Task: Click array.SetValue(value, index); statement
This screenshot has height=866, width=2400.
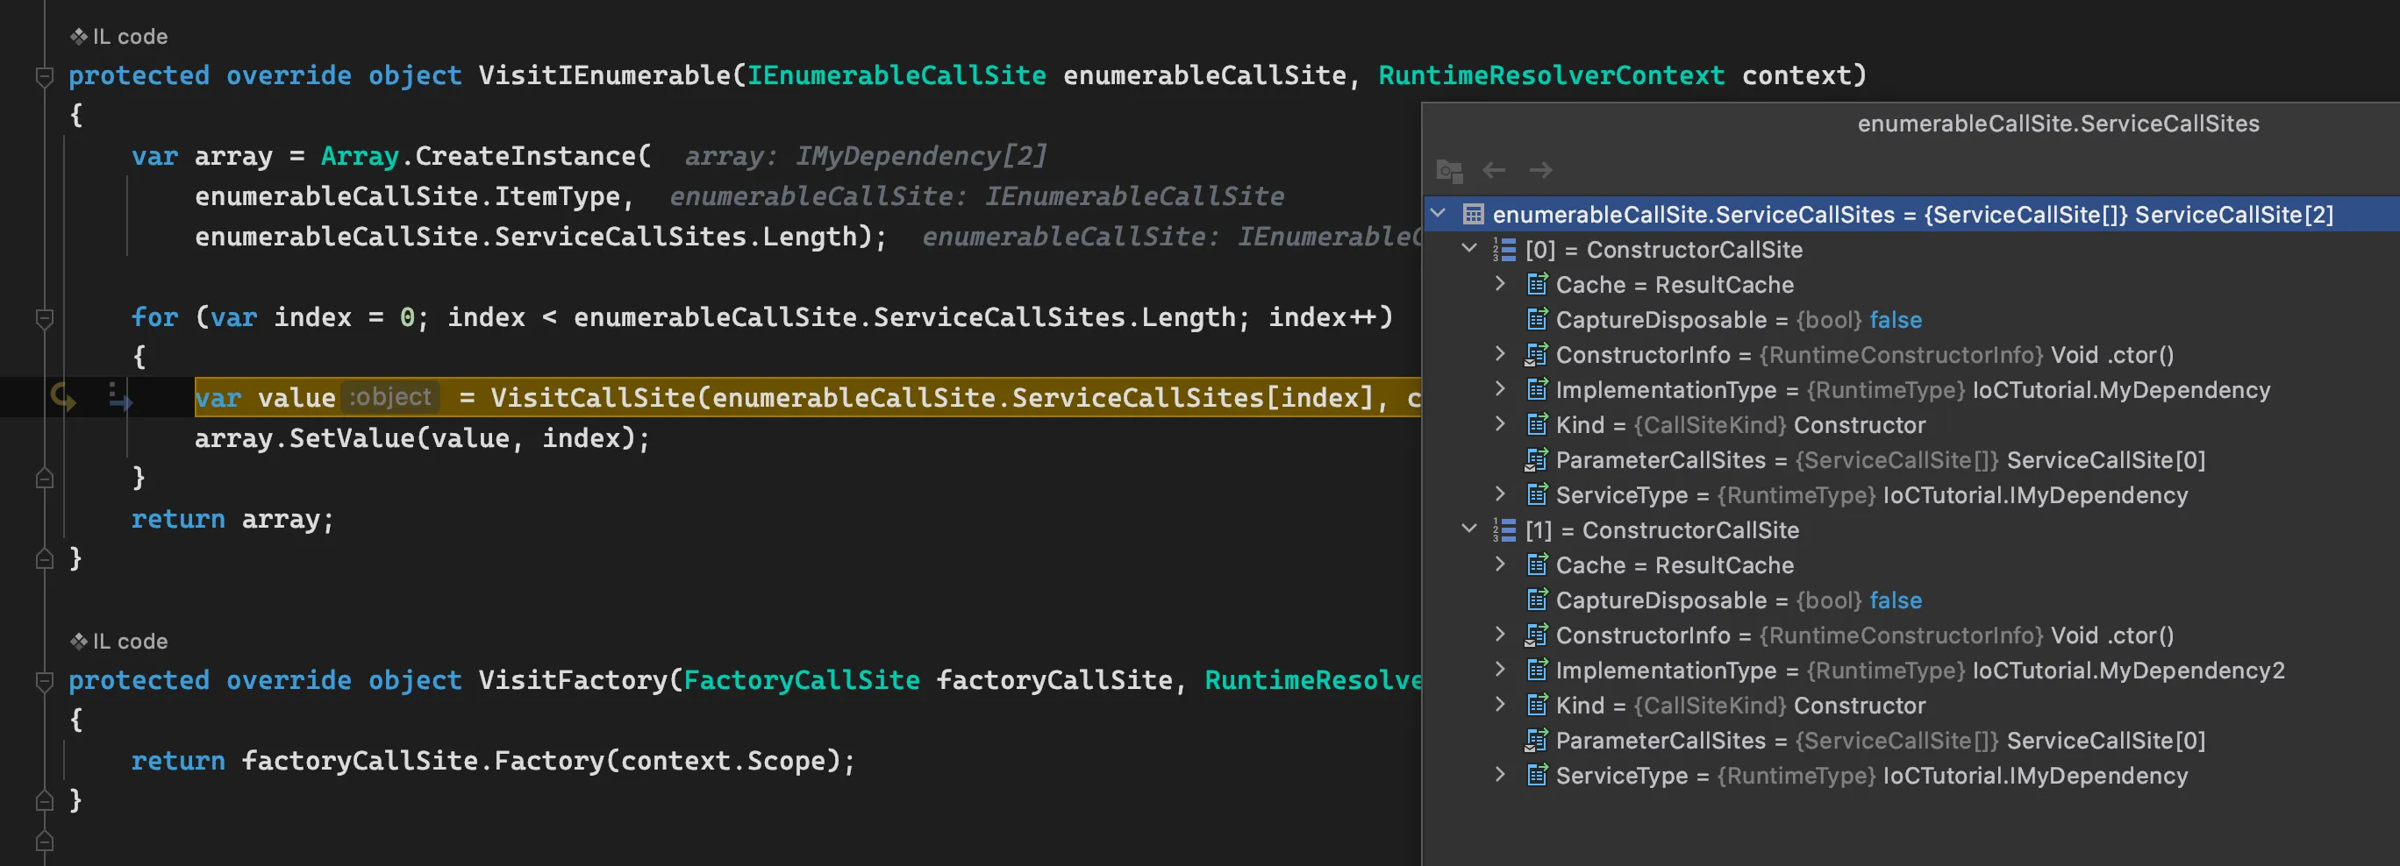Action: pyautogui.click(x=422, y=438)
